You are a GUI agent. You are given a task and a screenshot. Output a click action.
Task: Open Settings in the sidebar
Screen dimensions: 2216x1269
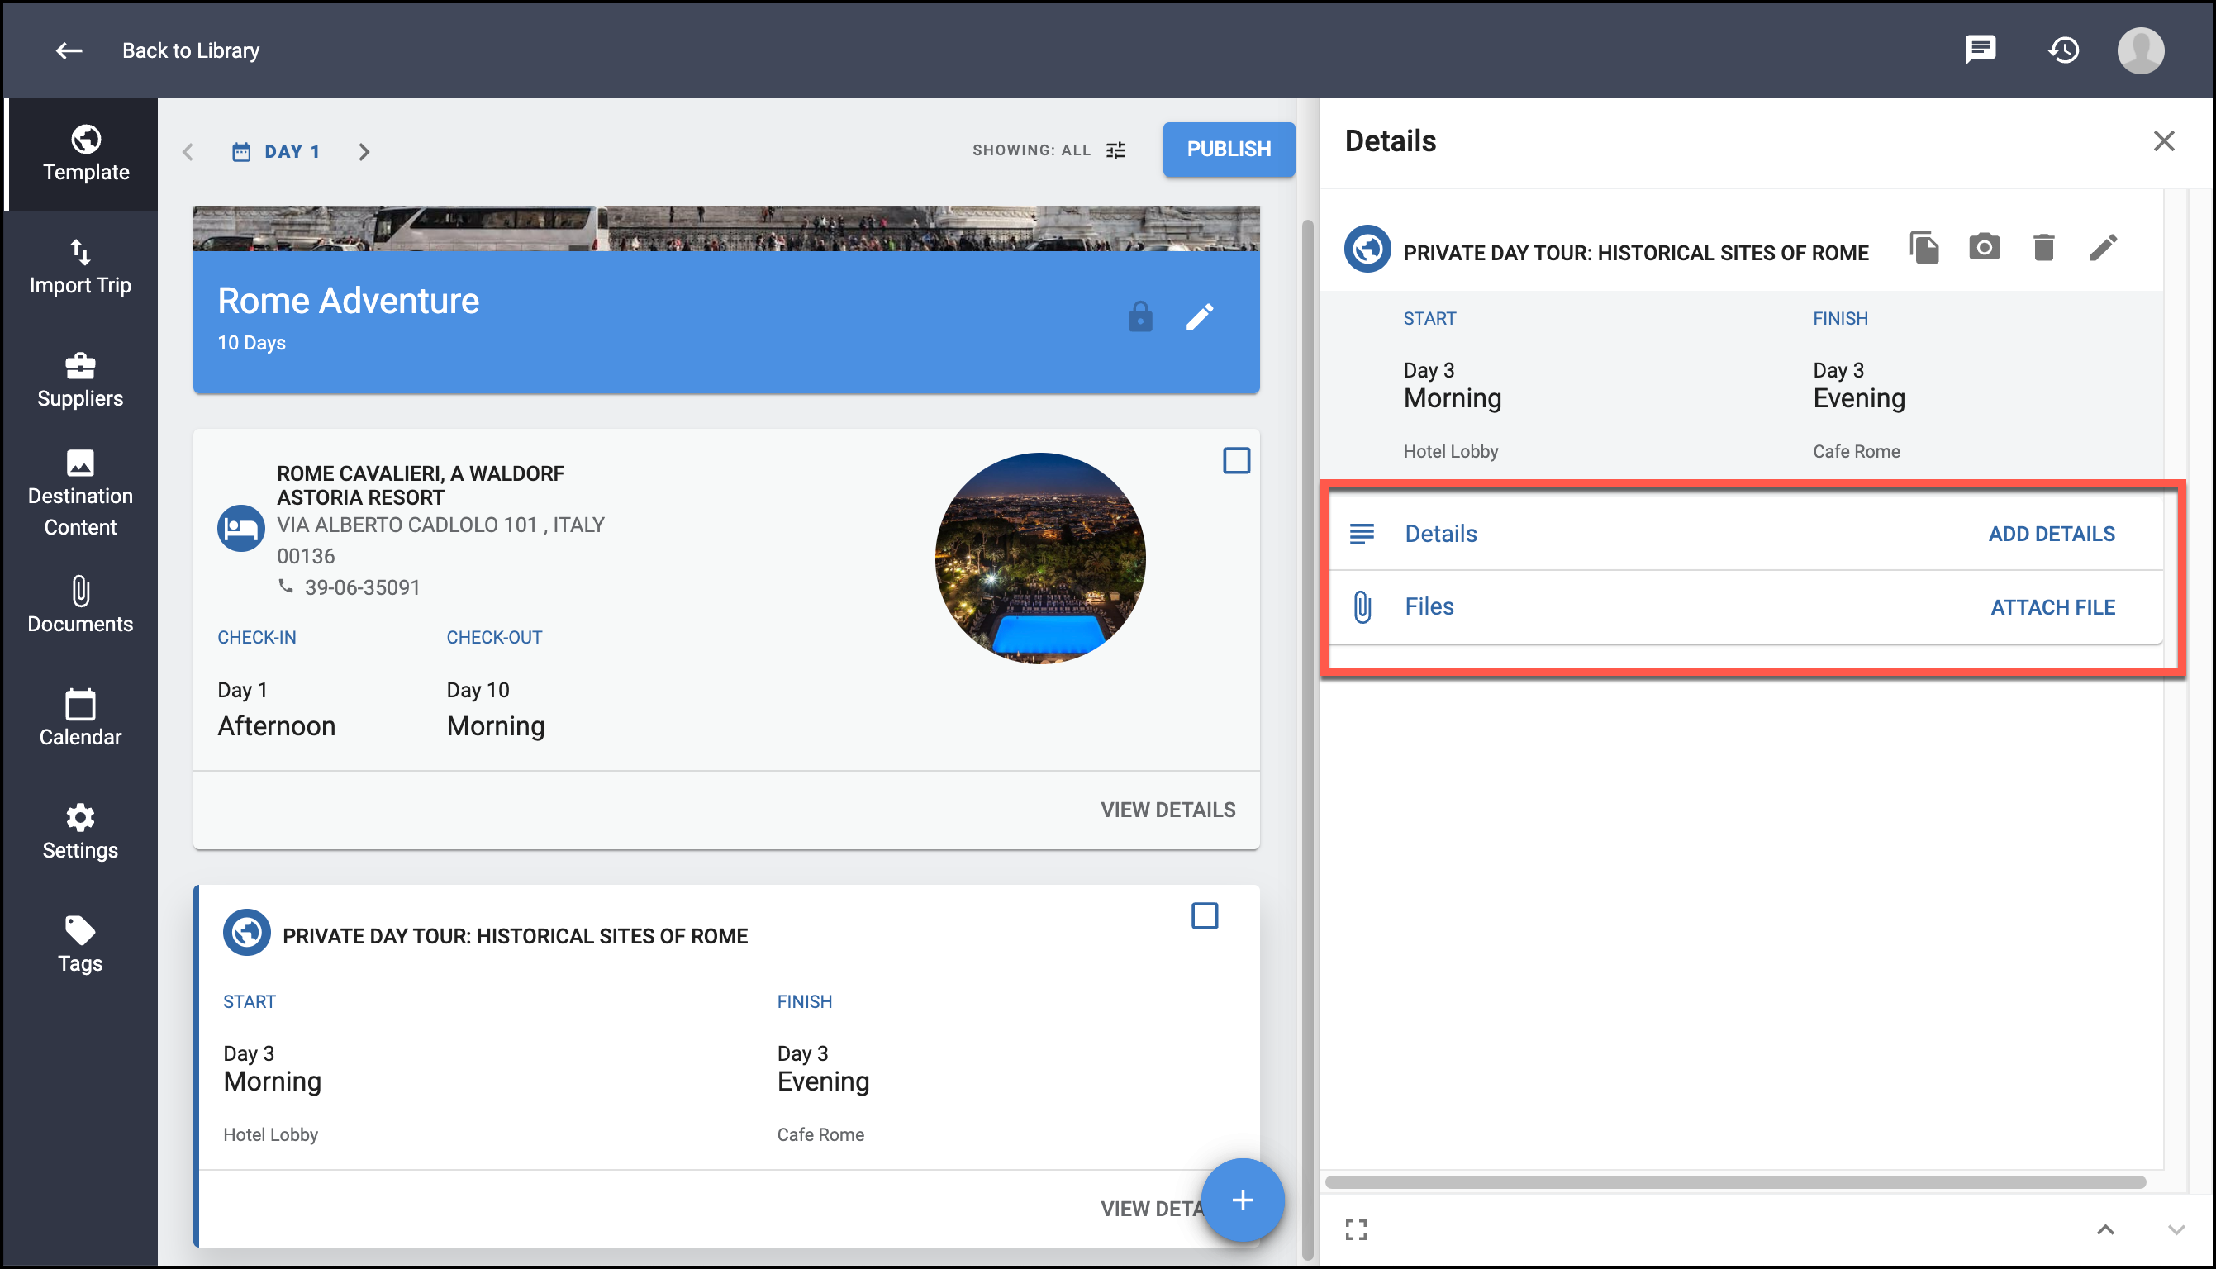(x=80, y=832)
